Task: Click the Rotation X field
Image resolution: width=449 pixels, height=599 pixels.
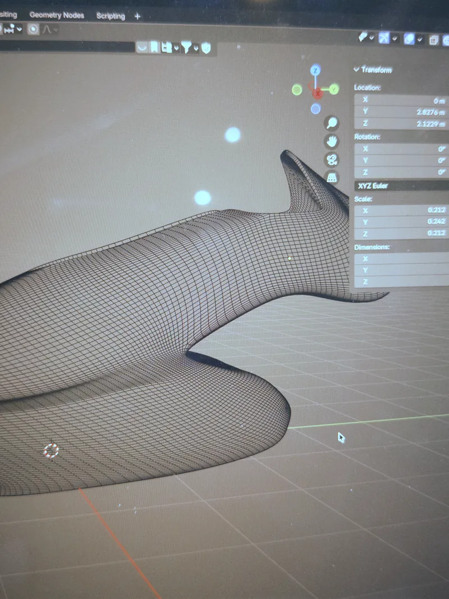Action: pos(402,149)
